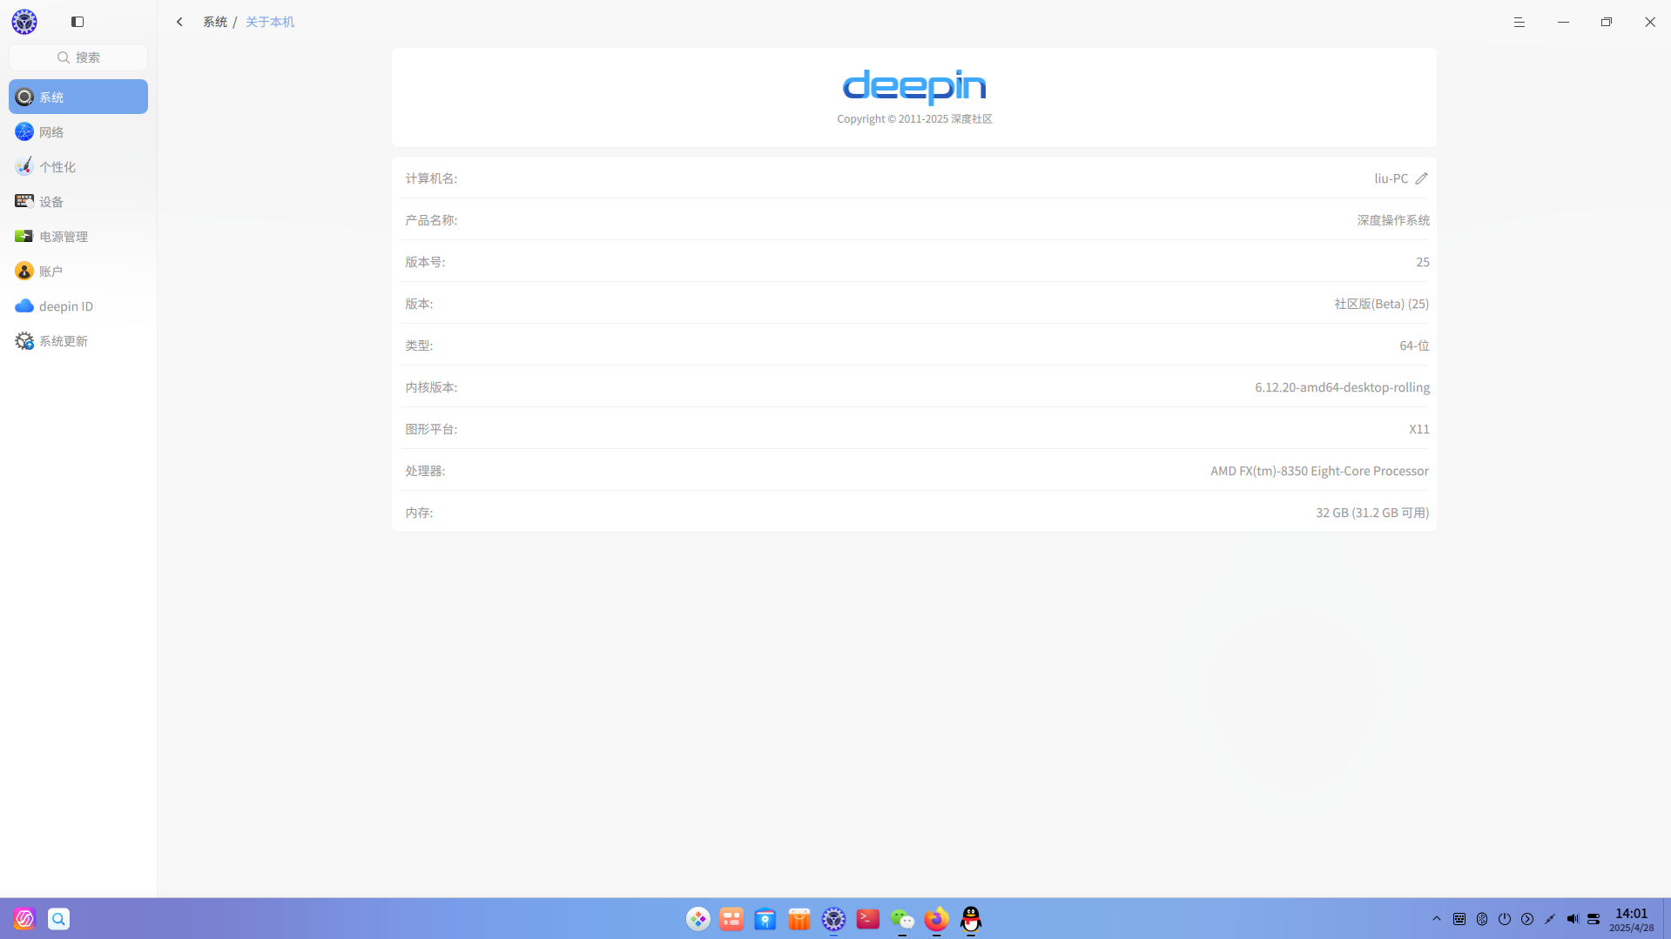Open the volume speaker tray icon
Image resolution: width=1671 pixels, height=939 pixels.
click(x=1573, y=919)
